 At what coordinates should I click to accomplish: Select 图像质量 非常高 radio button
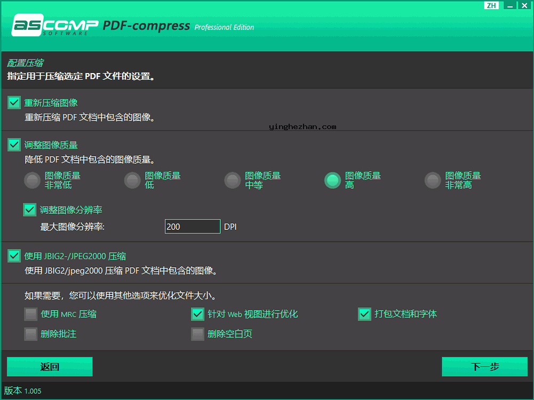(x=433, y=180)
